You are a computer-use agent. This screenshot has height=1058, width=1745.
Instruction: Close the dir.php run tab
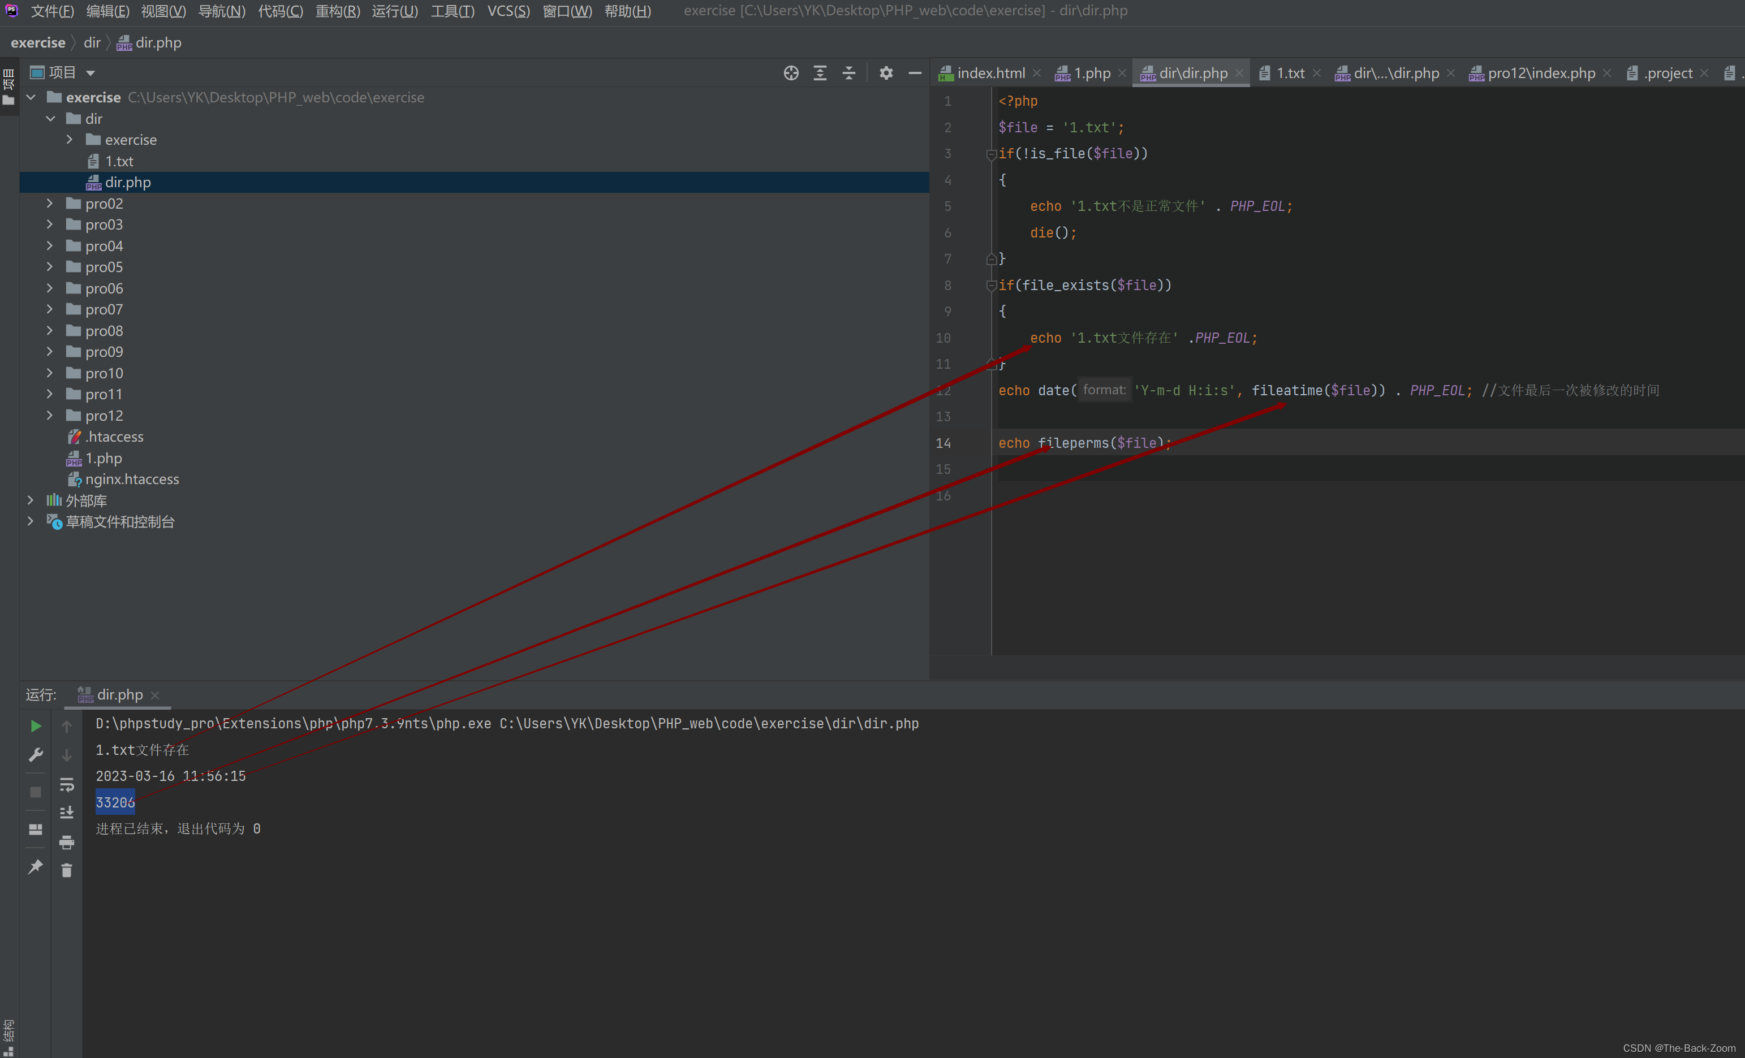(x=155, y=696)
